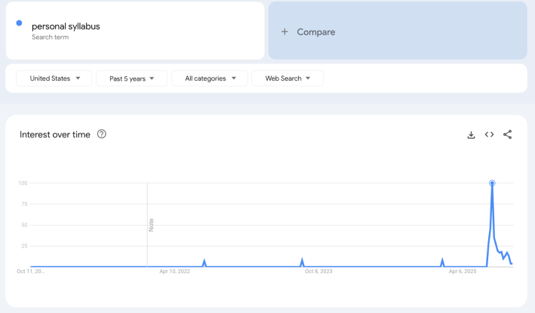Click the blue dot beside personal syllabus
Image resolution: width=535 pixels, height=313 pixels.
click(x=19, y=23)
